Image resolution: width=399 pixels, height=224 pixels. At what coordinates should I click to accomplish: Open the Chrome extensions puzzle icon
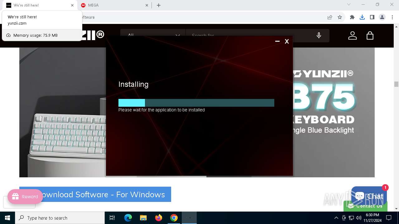point(352,17)
